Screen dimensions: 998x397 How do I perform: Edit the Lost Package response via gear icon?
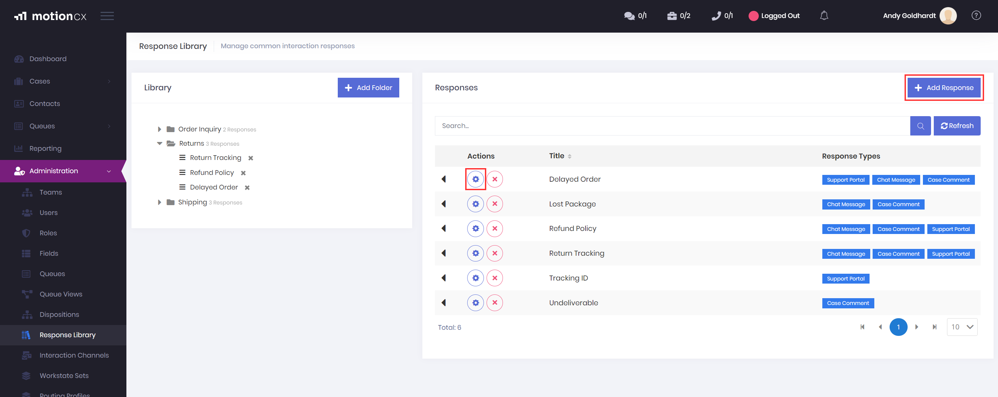475,204
